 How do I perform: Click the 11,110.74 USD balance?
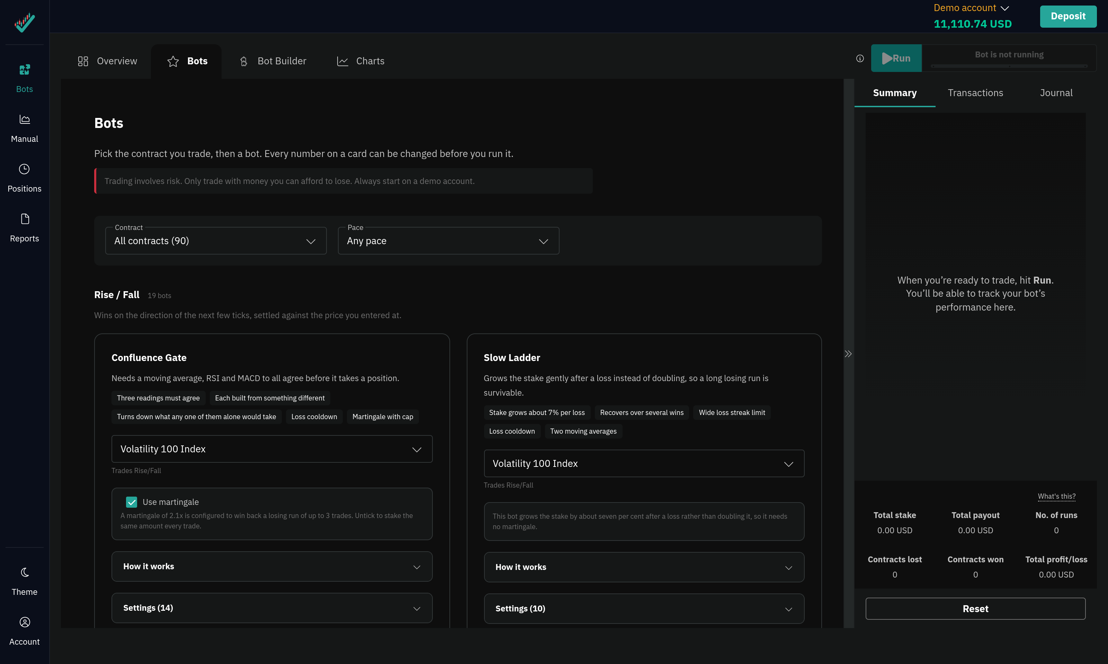972,24
